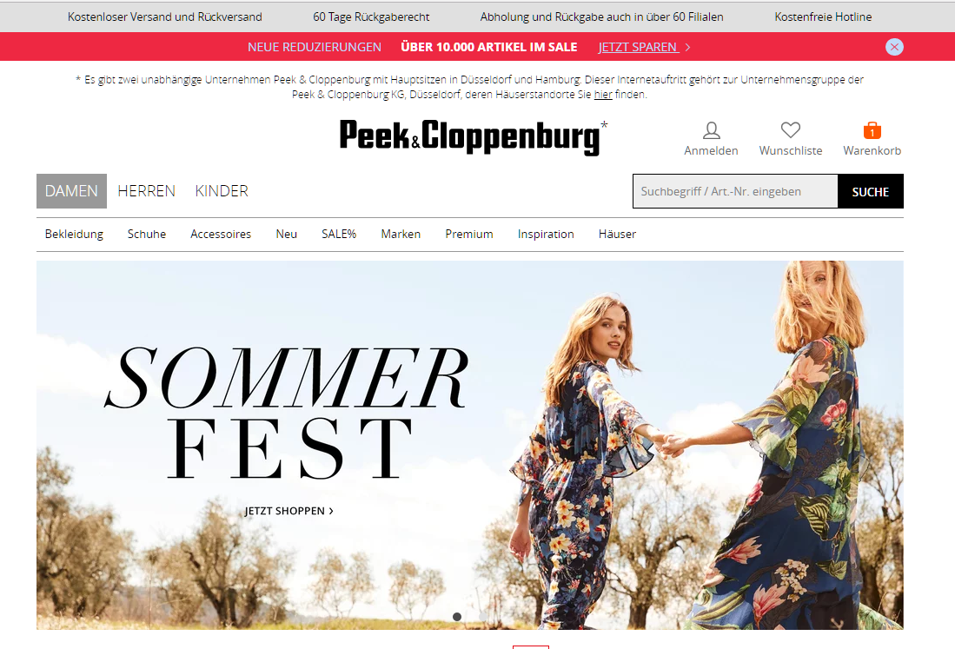Open the Marken menu item
This screenshot has width=955, height=649.
point(400,234)
